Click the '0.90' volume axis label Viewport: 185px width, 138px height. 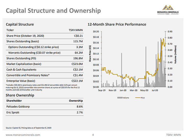point(170,32)
